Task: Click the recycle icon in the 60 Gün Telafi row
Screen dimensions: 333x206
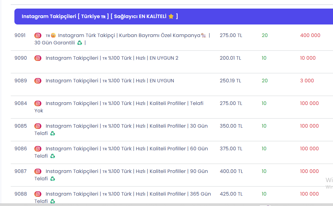Action: pos(52,156)
